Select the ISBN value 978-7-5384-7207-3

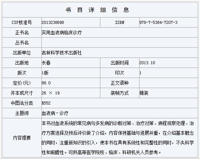[158, 22]
